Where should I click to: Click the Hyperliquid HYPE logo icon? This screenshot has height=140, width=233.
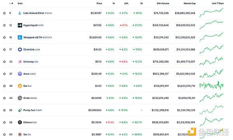coord(20,25)
